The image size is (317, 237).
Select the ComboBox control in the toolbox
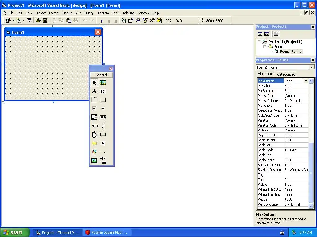(94, 117)
